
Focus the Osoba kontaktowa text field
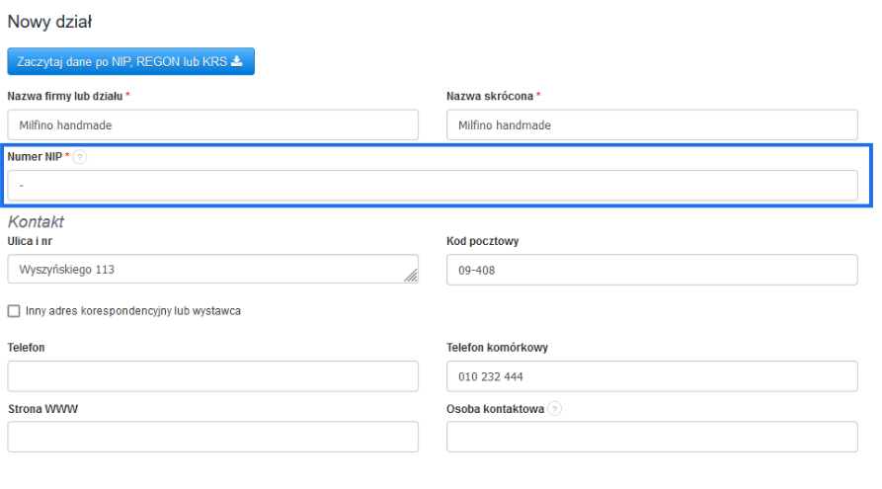[x=652, y=437]
